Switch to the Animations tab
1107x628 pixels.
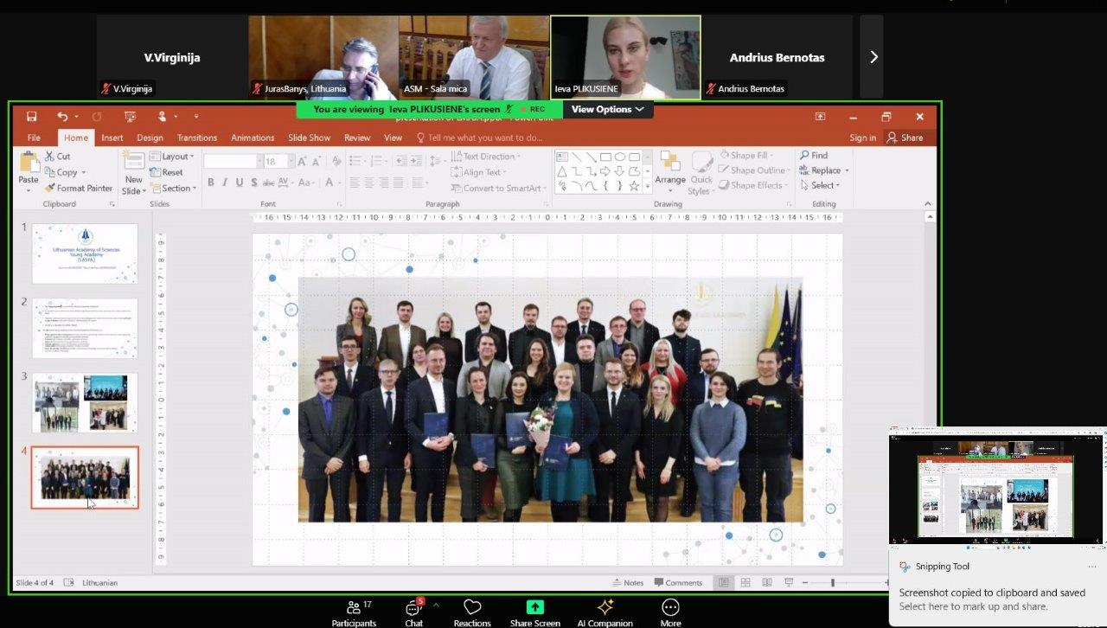pos(253,138)
